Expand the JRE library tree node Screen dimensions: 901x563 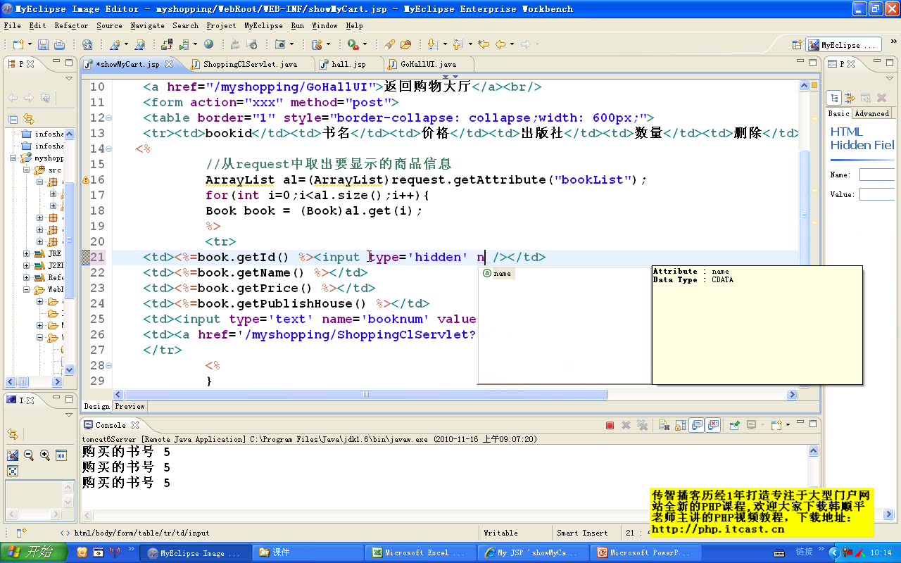(x=26, y=253)
